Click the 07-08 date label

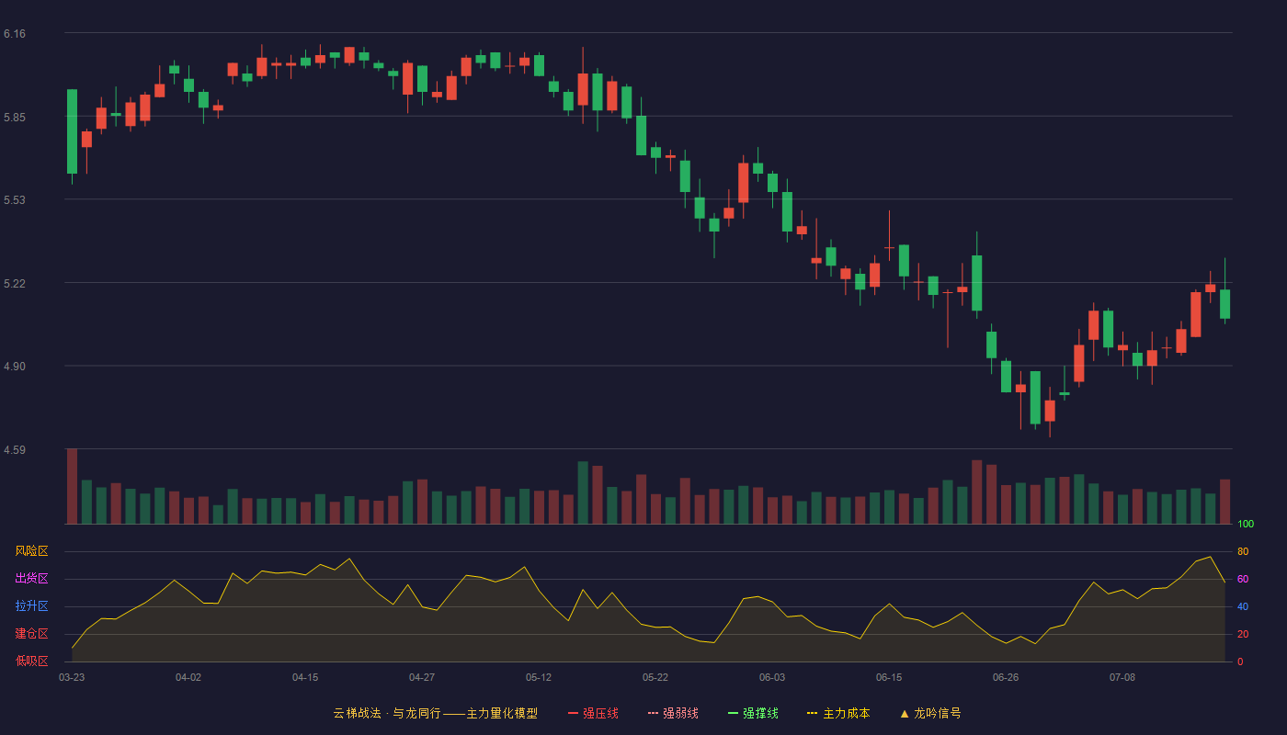point(1122,677)
